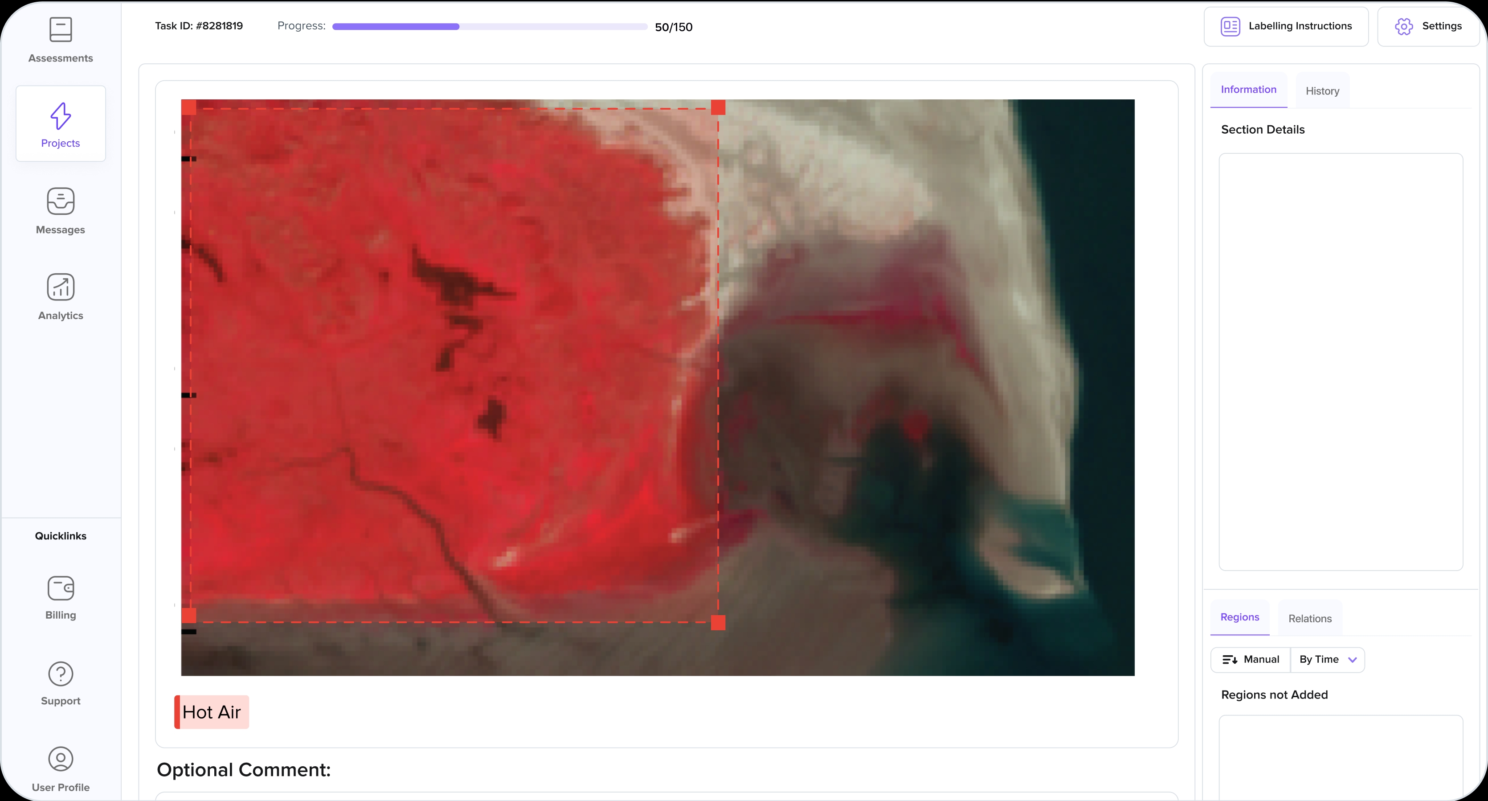Screen dimensions: 1488x801
Task: Click the top-right bounding box handle
Action: (718, 107)
